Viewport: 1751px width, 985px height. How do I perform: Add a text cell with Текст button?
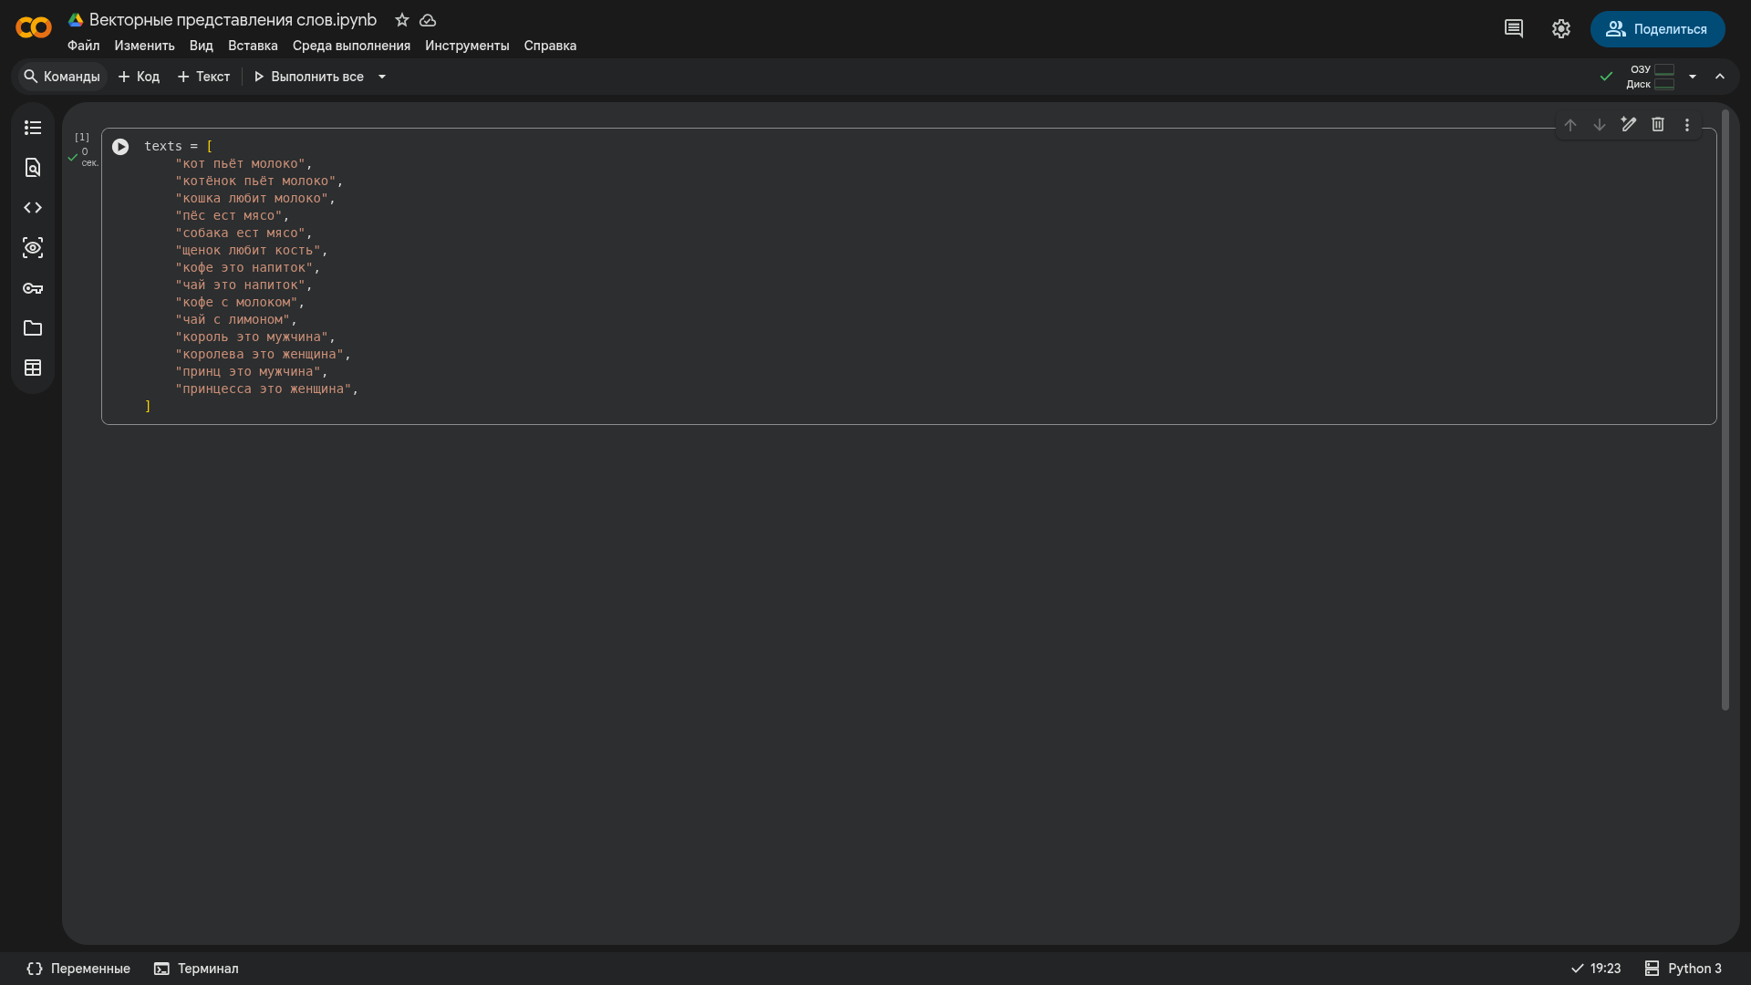tap(203, 77)
